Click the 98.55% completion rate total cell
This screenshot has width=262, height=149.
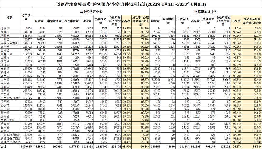[127, 146]
